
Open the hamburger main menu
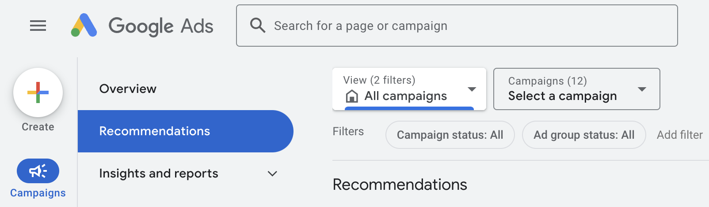pyautogui.click(x=38, y=26)
